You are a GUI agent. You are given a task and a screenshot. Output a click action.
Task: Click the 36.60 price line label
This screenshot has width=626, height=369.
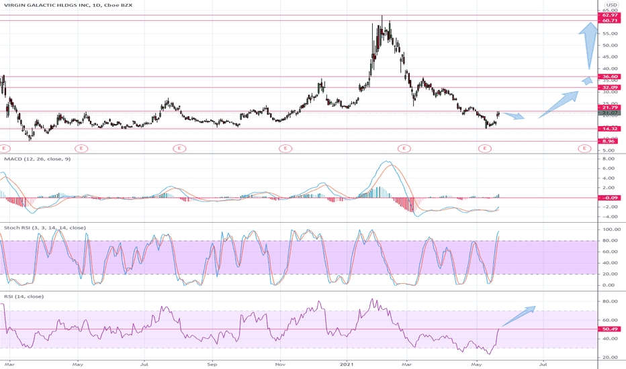(x=609, y=76)
